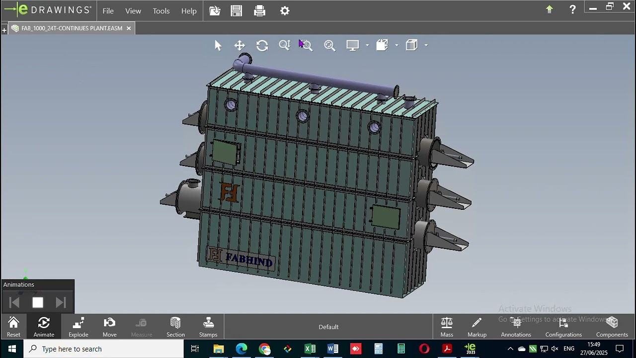Activate the Move tool
This screenshot has height=358, width=636.
pos(109,327)
